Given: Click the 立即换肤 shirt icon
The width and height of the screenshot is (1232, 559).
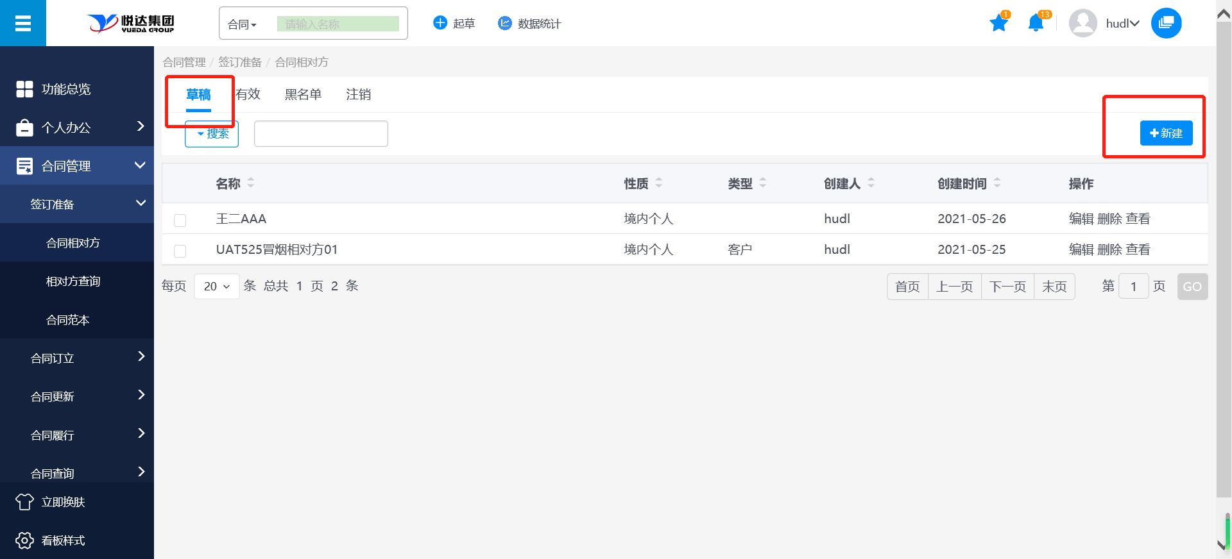Looking at the screenshot, I should (24, 502).
